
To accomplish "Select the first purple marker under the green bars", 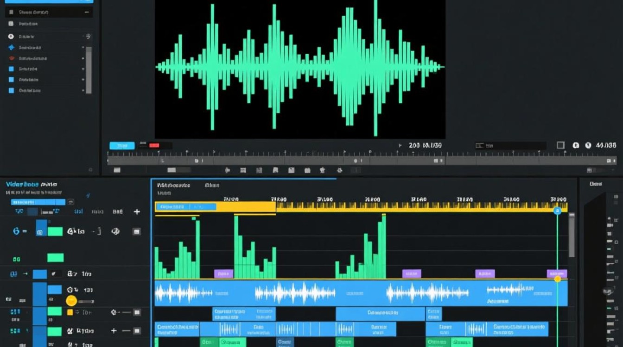I will point(223,273).
